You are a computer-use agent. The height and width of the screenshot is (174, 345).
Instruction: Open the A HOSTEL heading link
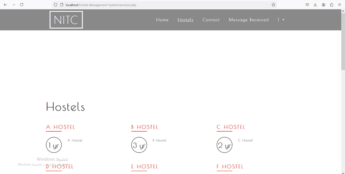coord(60,127)
